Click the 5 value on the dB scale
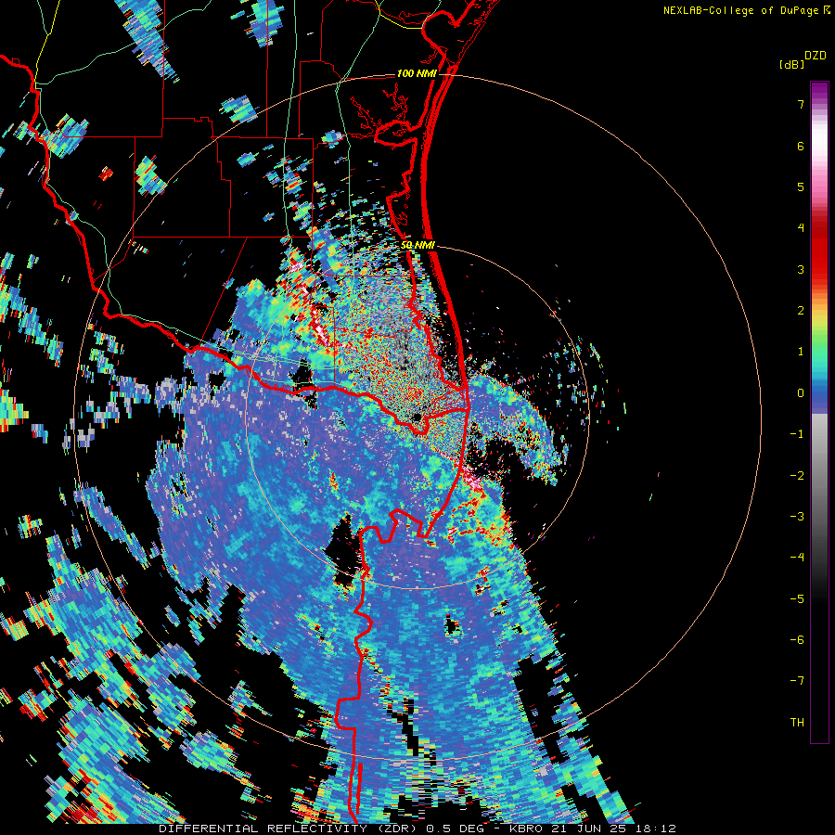Viewport: 835px width, 835px height. tap(801, 186)
